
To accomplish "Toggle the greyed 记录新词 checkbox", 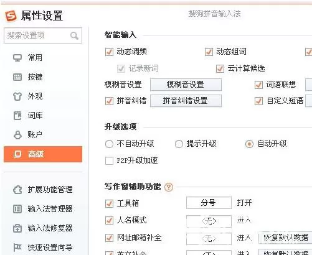I will coord(121,68).
